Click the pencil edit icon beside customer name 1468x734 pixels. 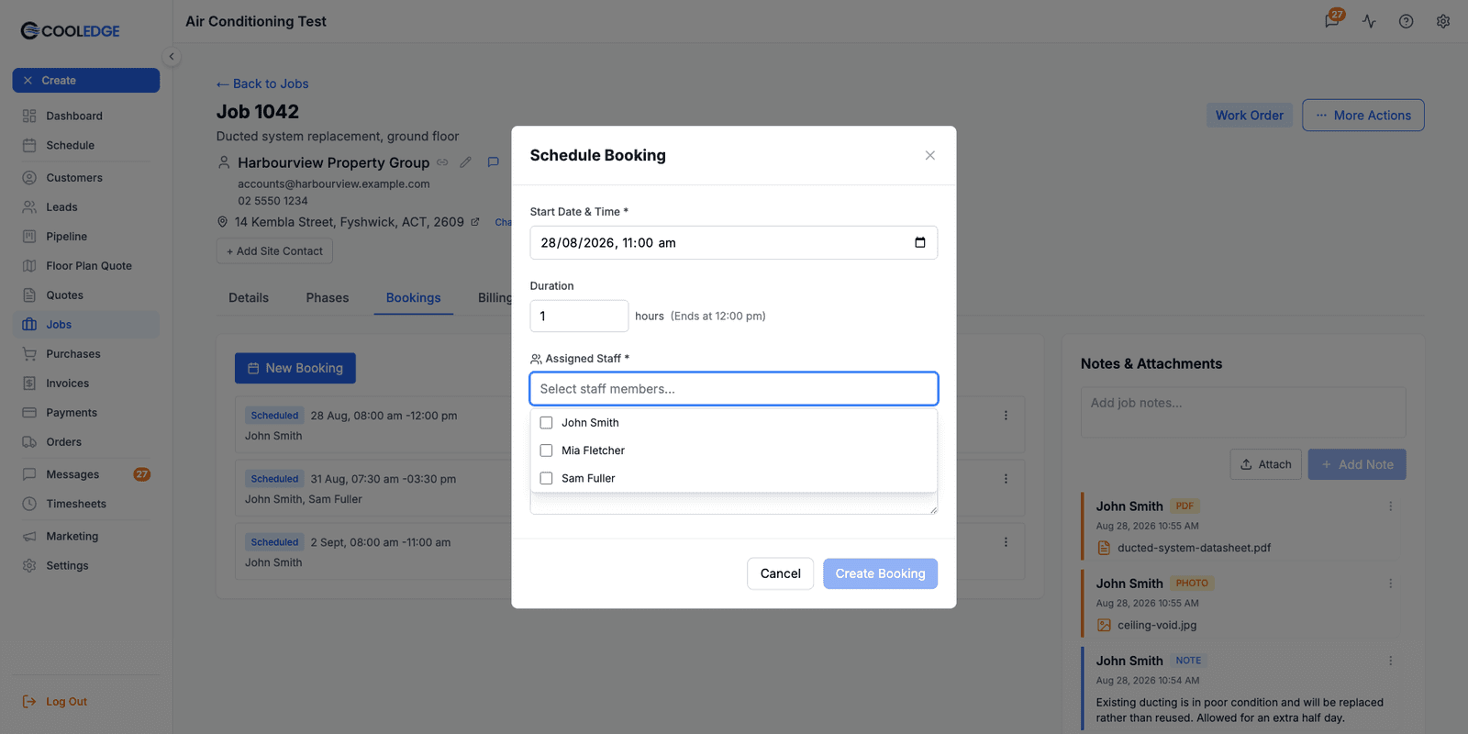point(466,162)
